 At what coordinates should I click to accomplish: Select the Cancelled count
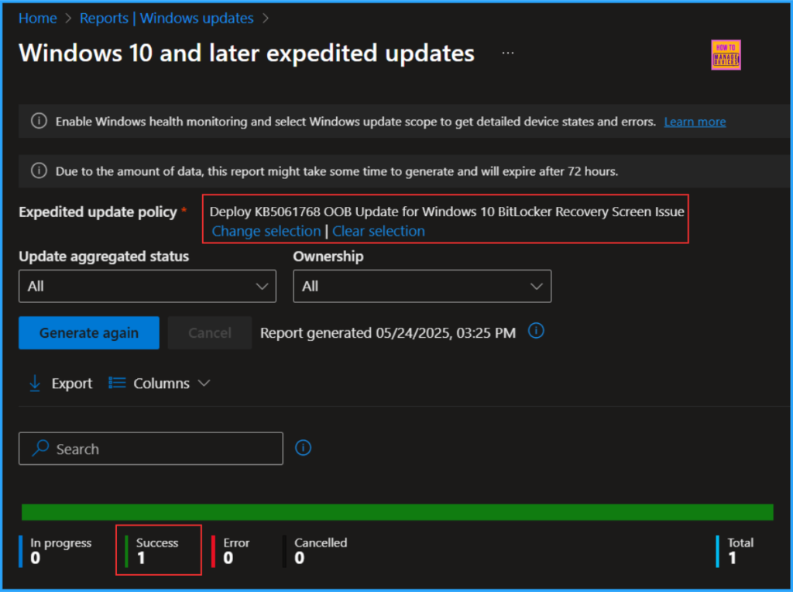pos(300,558)
